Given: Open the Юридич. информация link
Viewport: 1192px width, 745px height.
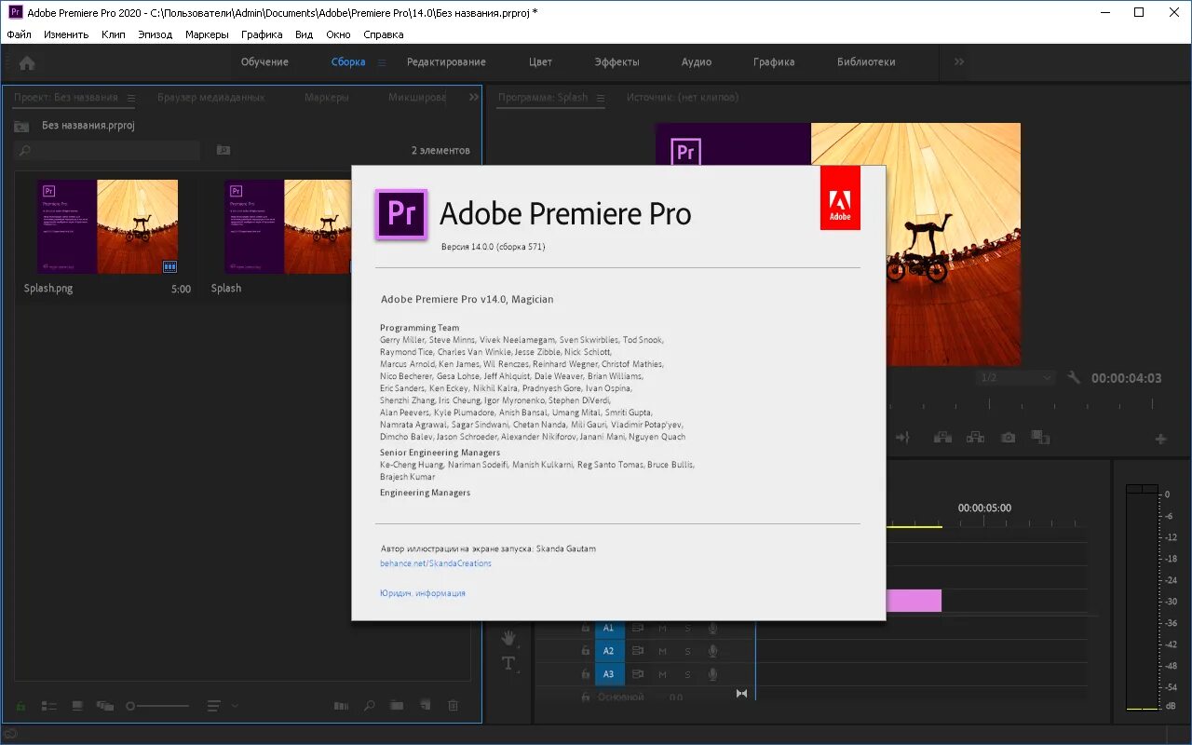Looking at the screenshot, I should pyautogui.click(x=423, y=593).
